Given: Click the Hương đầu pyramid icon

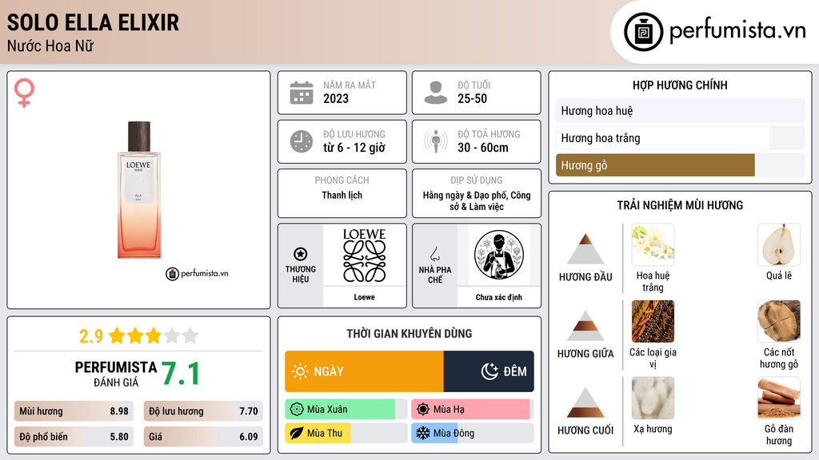Looking at the screenshot, I should [x=585, y=249].
